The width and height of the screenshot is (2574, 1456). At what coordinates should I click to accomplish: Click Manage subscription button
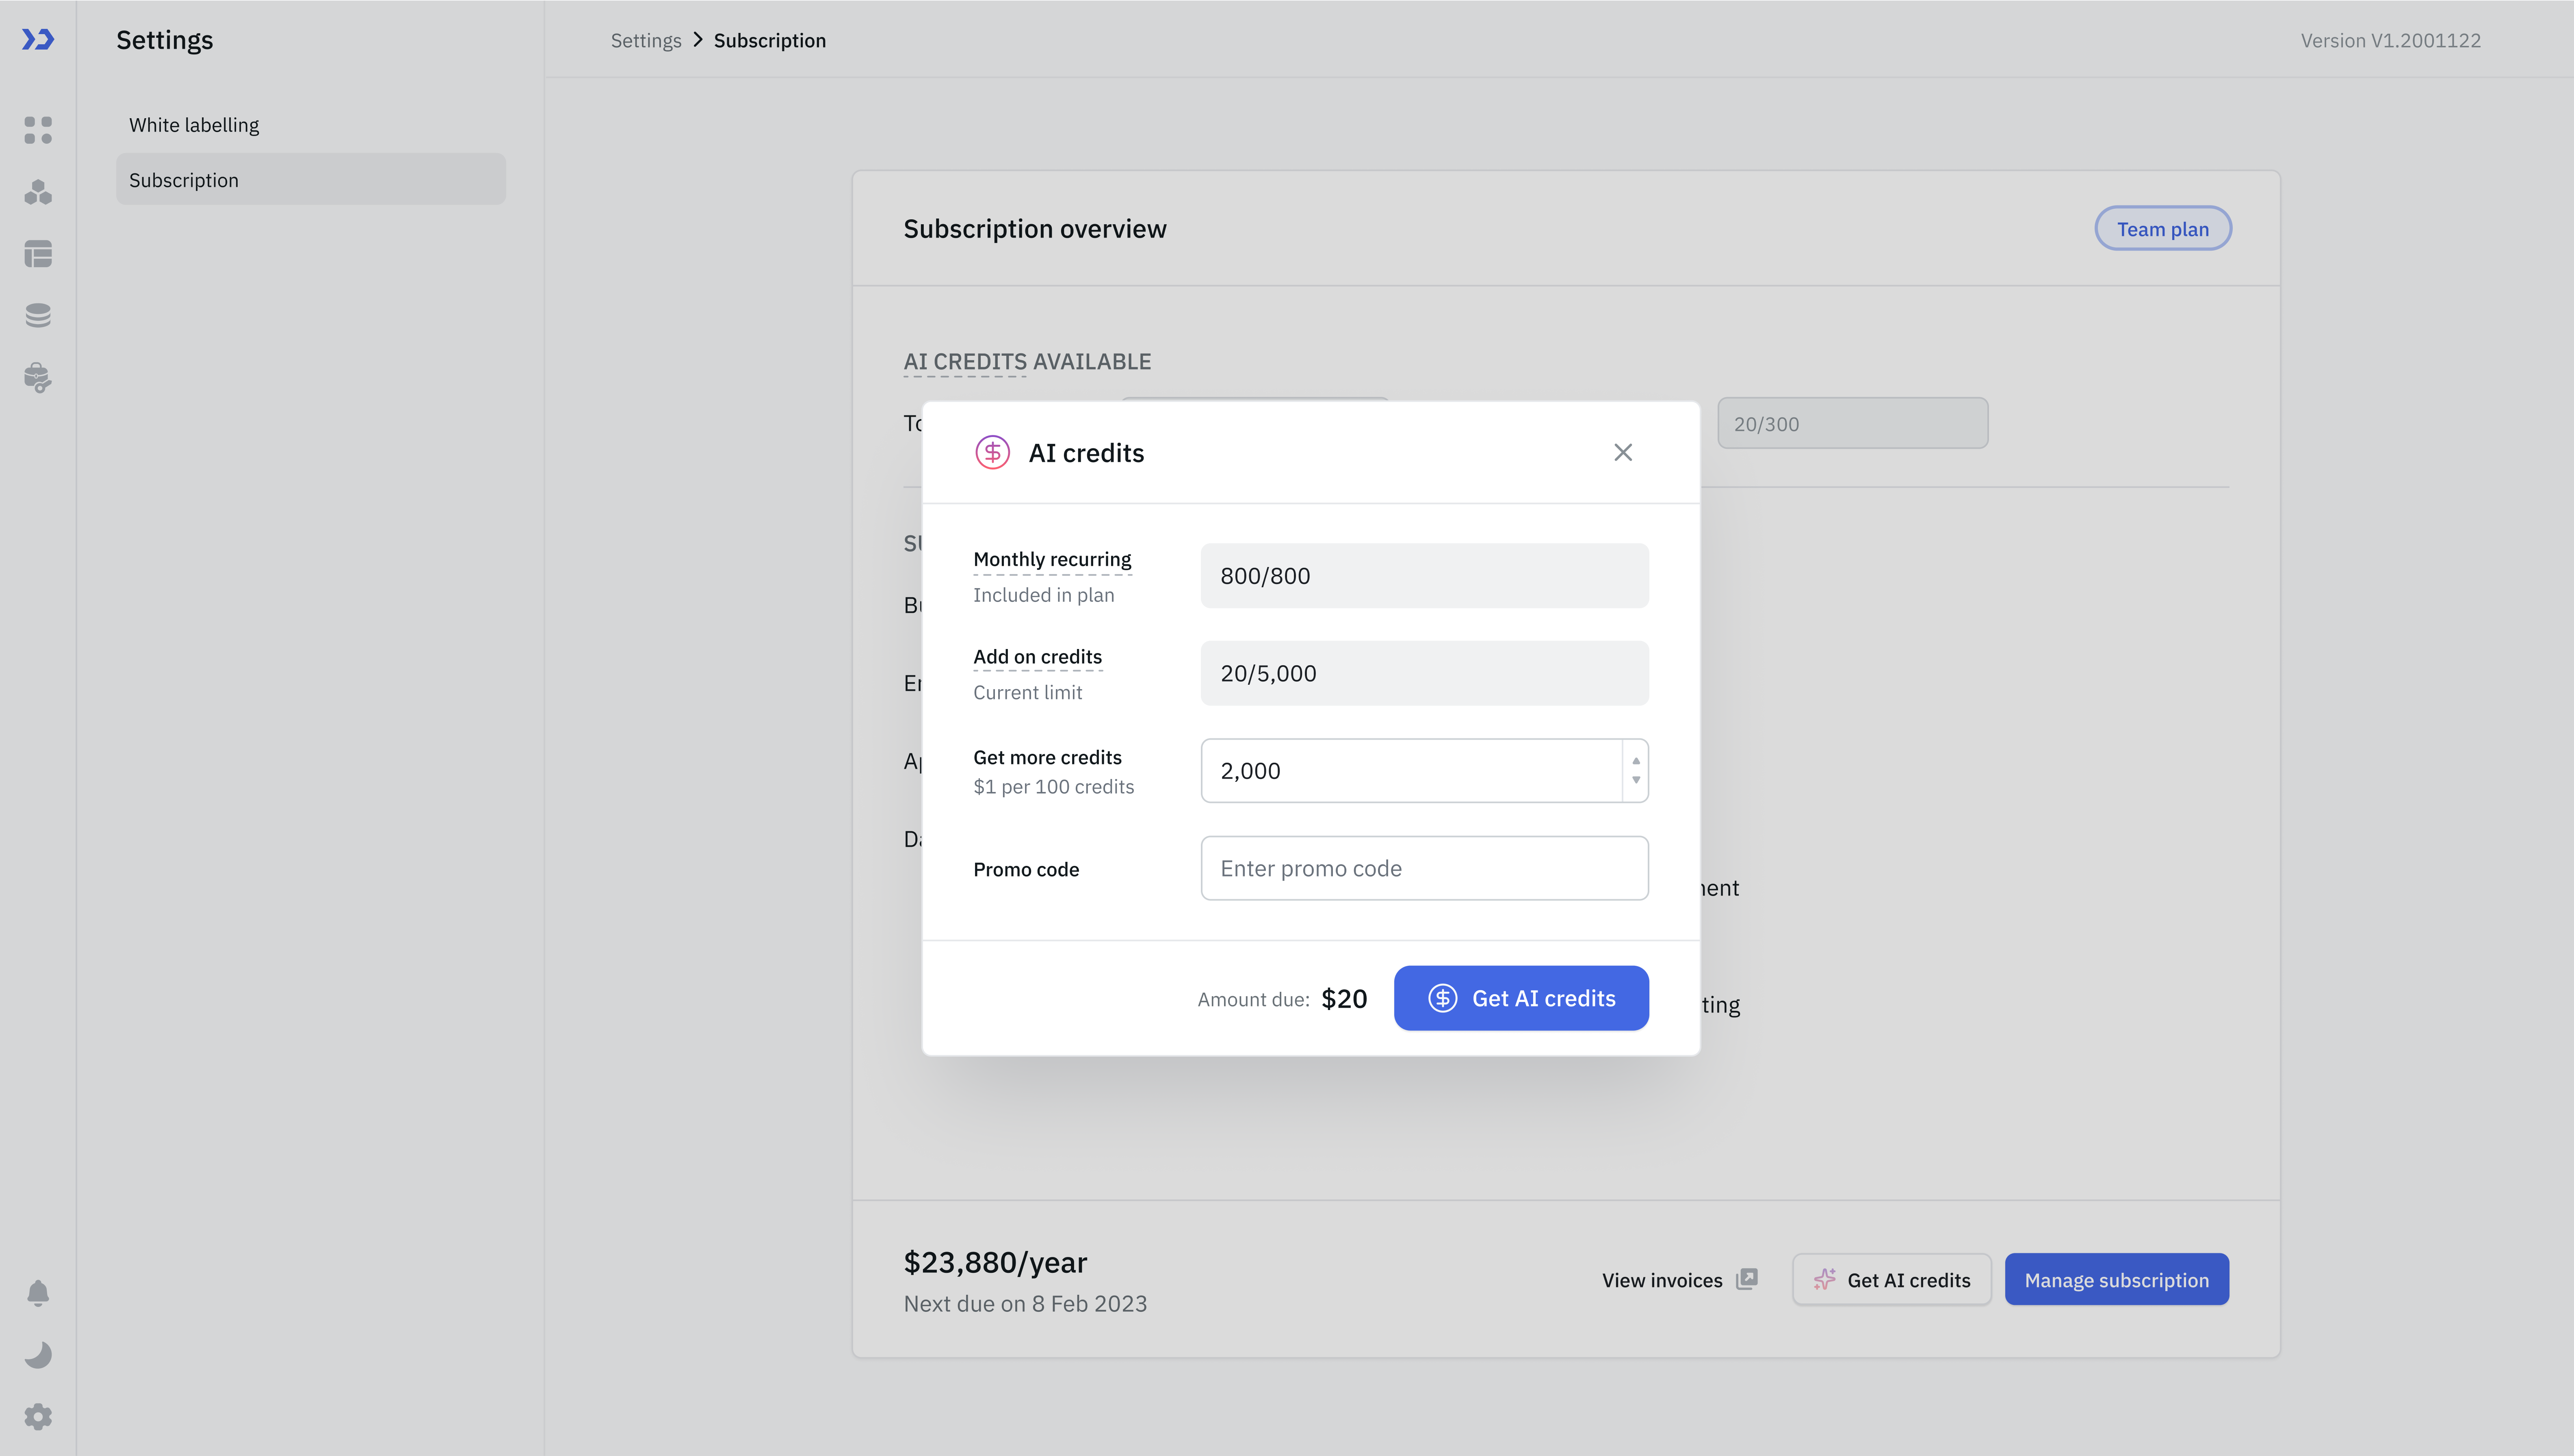[x=2116, y=1280]
